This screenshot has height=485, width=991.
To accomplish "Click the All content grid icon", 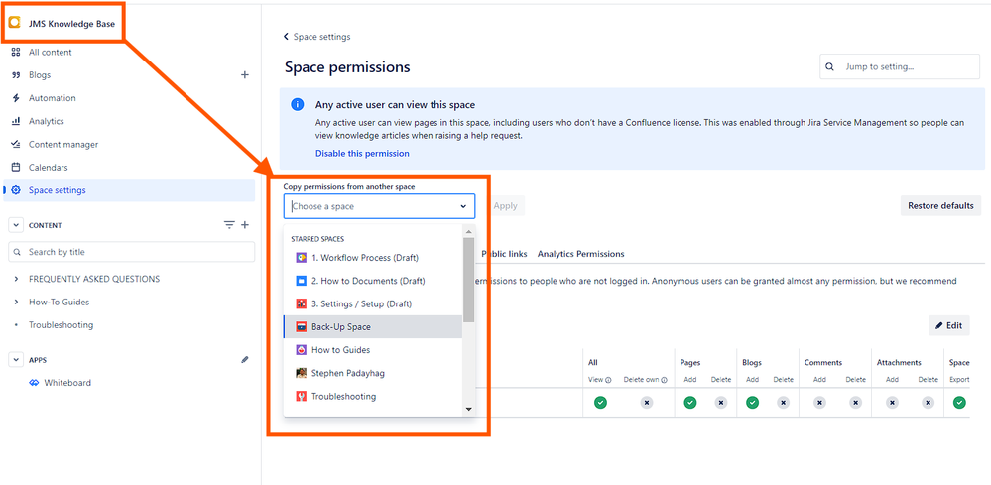I will tap(17, 53).
